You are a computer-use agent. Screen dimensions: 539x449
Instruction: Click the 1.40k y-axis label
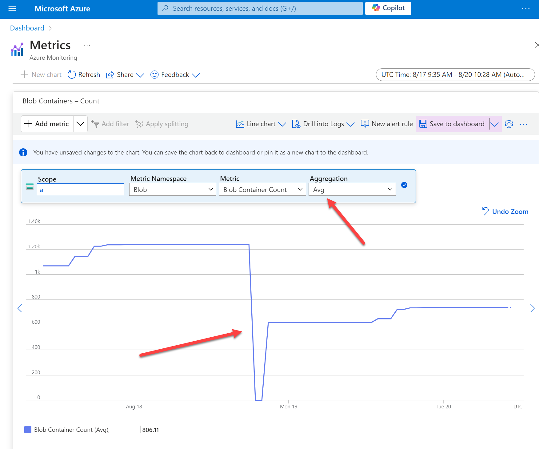click(x=34, y=221)
